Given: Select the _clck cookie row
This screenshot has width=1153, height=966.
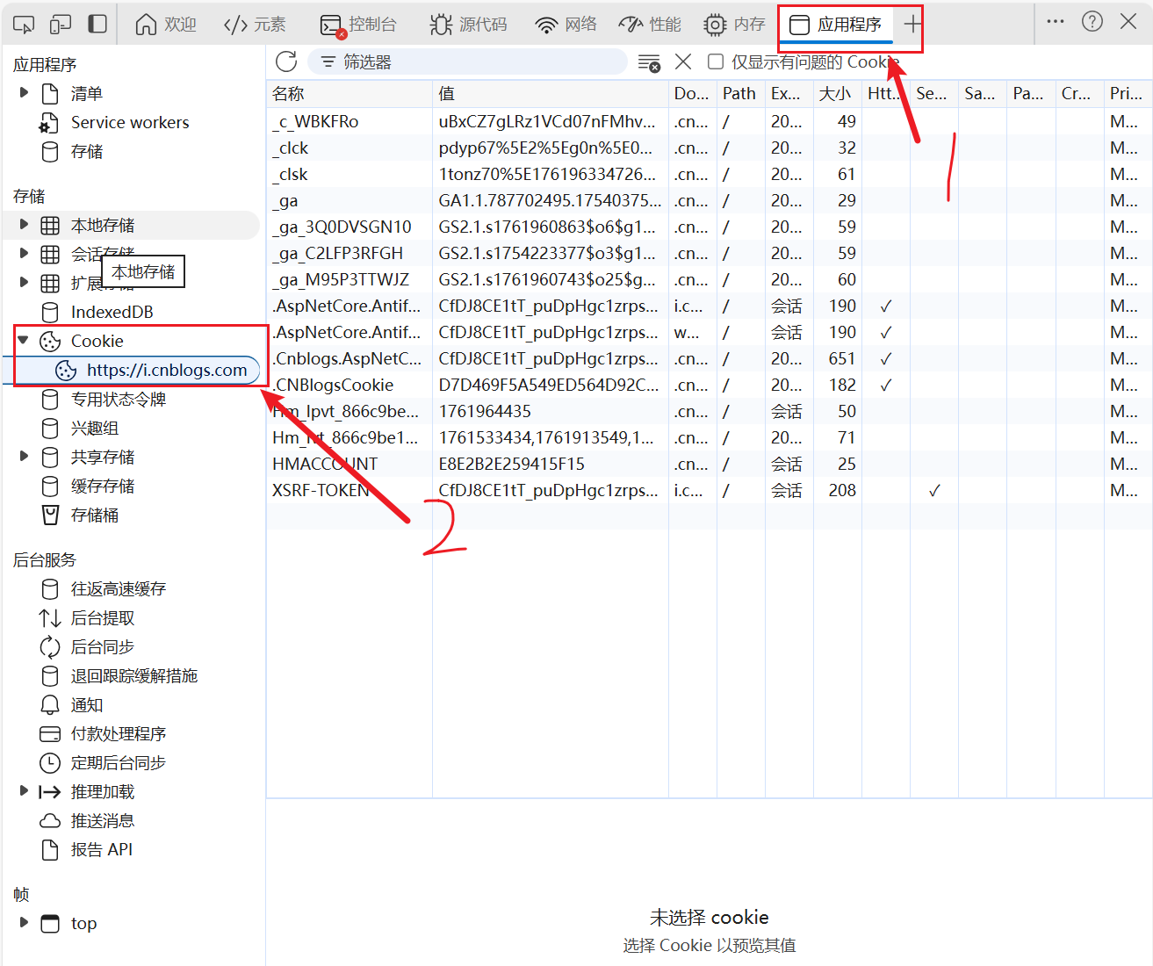Looking at the screenshot, I should coord(710,148).
